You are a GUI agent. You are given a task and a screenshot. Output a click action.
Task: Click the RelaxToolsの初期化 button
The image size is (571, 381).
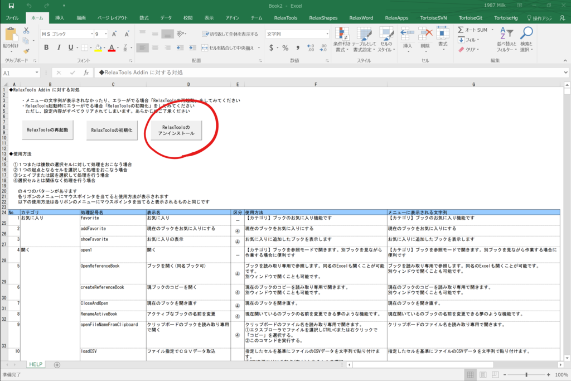(x=112, y=131)
